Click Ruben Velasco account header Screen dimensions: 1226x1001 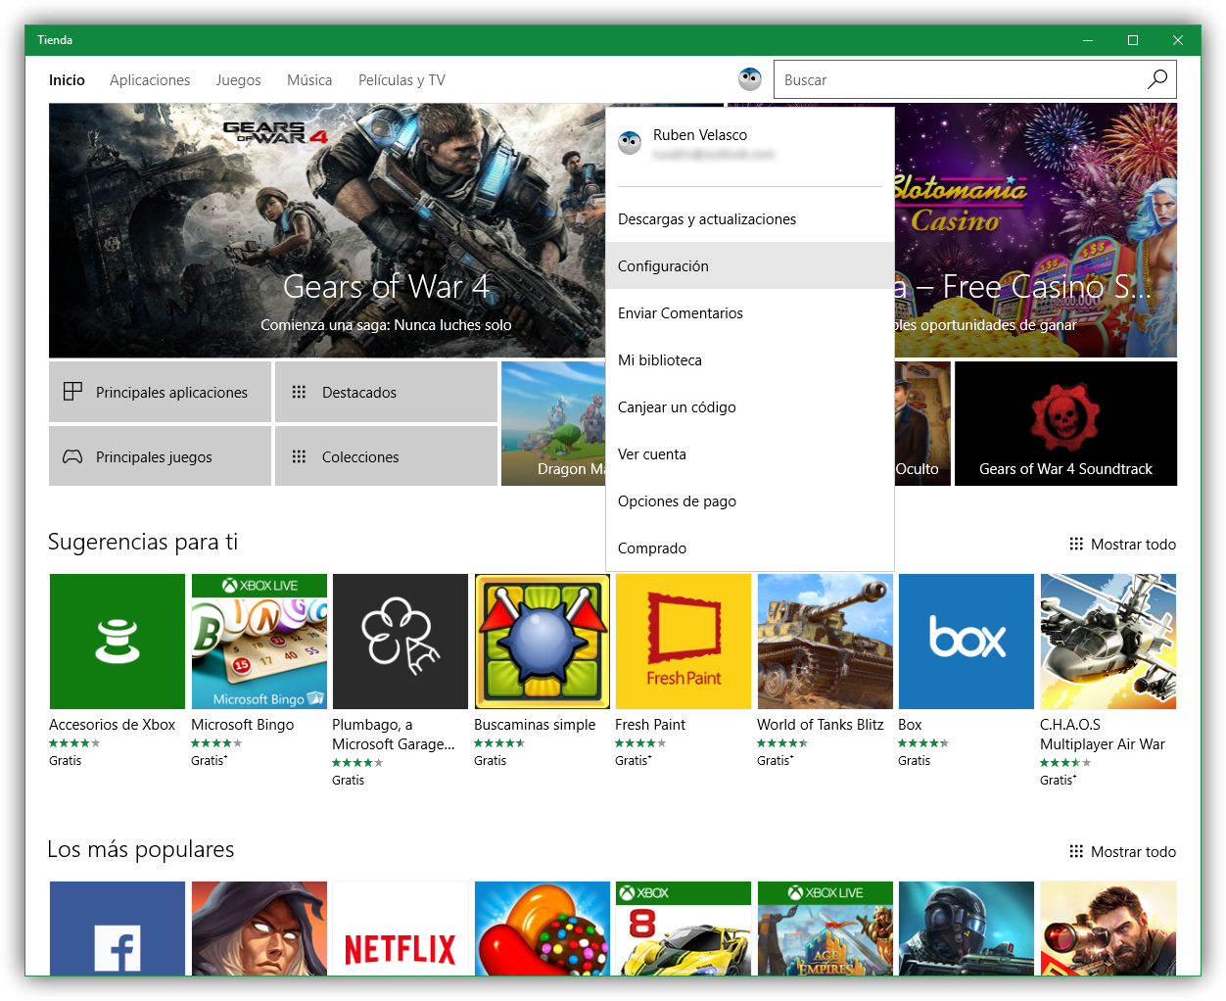750,144
